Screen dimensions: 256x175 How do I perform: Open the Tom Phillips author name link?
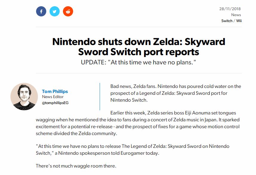[x=55, y=91]
